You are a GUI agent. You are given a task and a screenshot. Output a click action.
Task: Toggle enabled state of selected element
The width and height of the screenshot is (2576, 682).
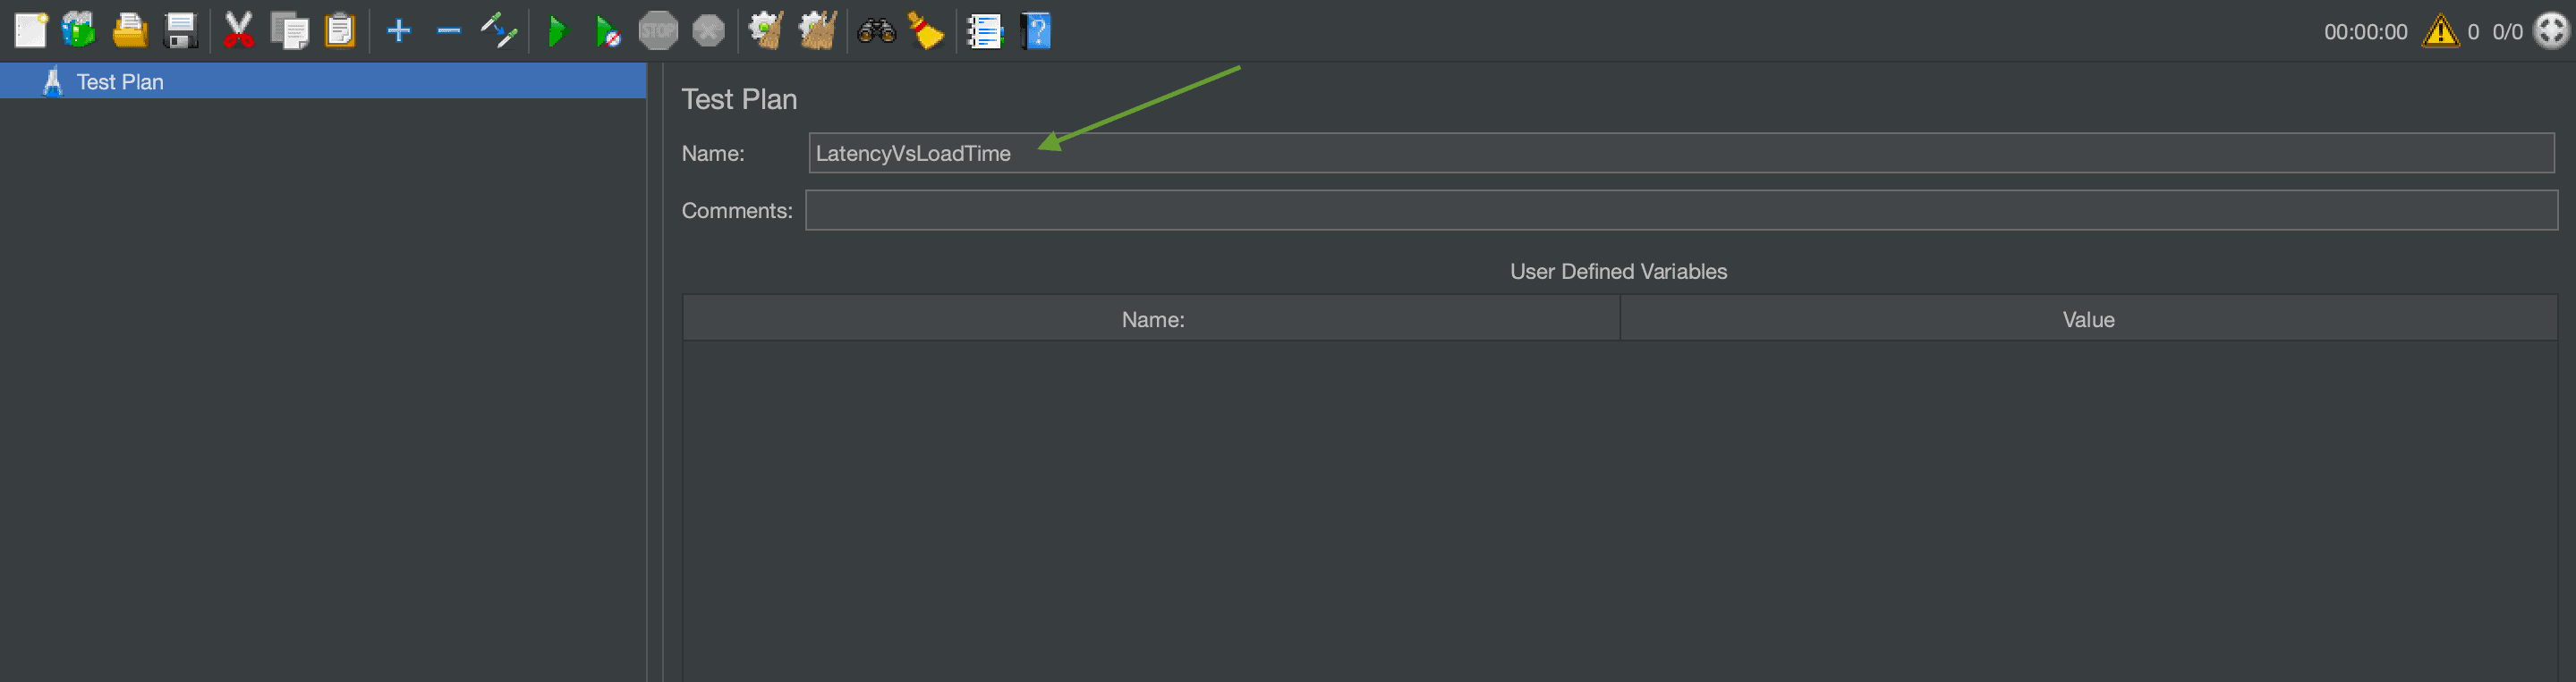[x=499, y=31]
